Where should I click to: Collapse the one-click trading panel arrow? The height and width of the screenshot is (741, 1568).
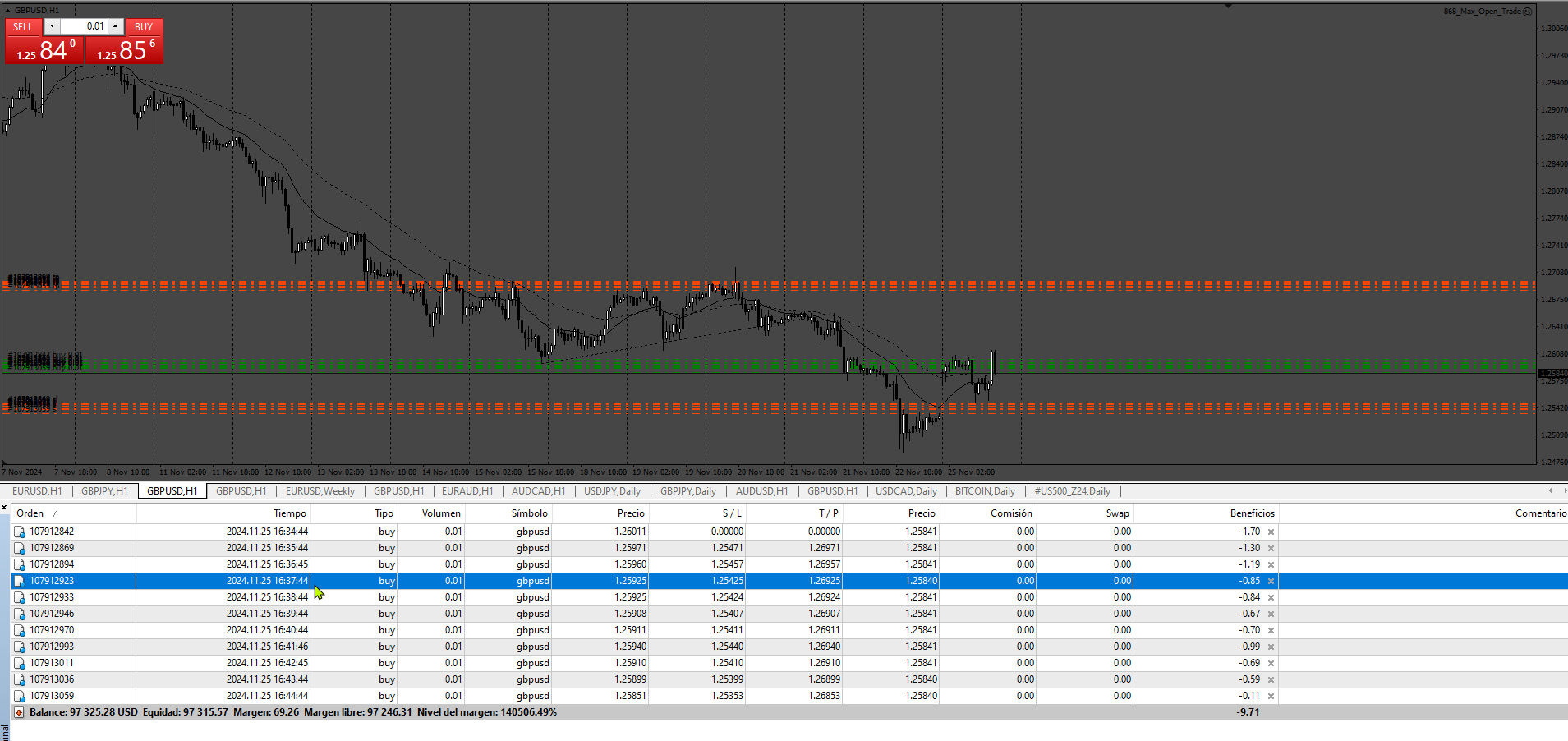pos(8,11)
